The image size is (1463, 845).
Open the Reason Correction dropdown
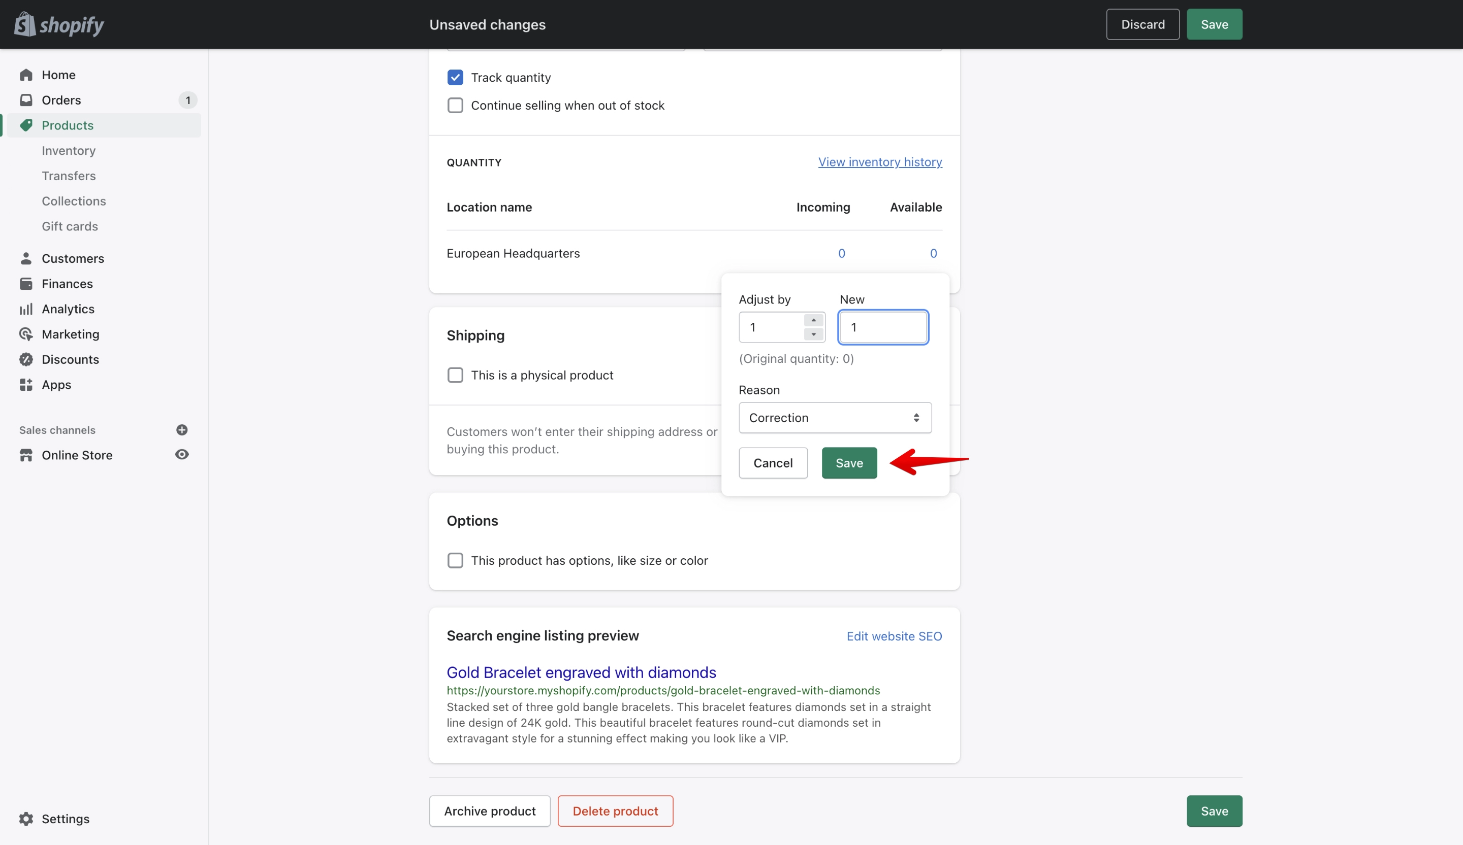coord(835,418)
